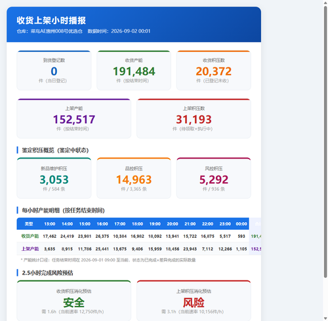Click cell 7,112 in 上架产能 row
328x321 pixels.
click(x=207, y=249)
